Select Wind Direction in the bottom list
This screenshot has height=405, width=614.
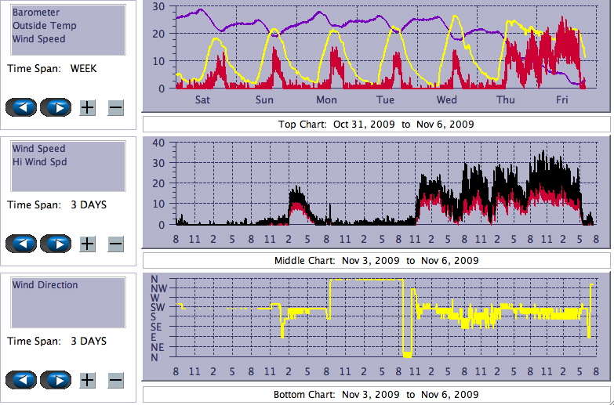pos(45,285)
